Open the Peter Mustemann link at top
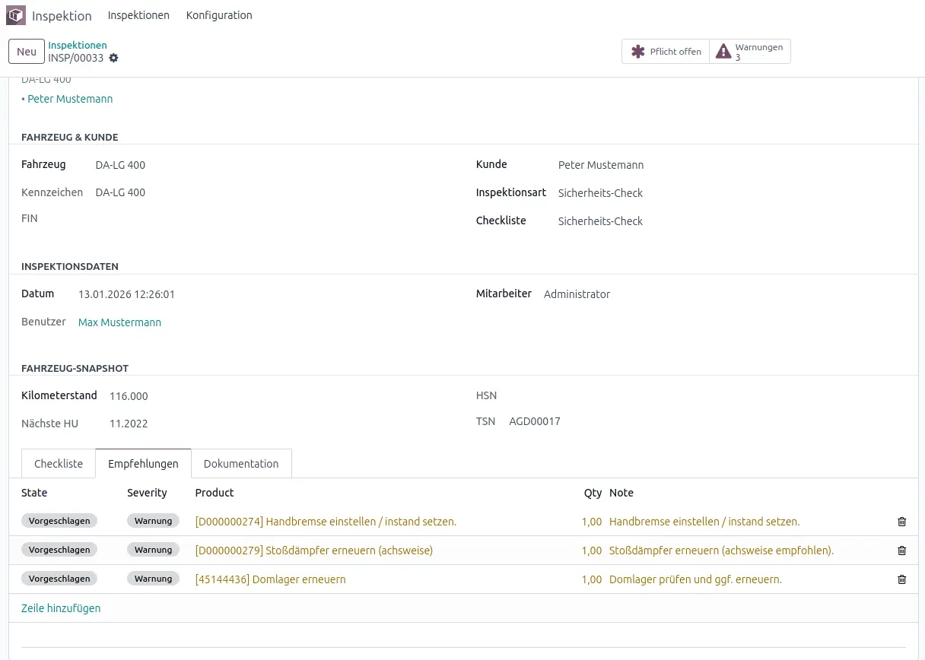 click(x=70, y=99)
